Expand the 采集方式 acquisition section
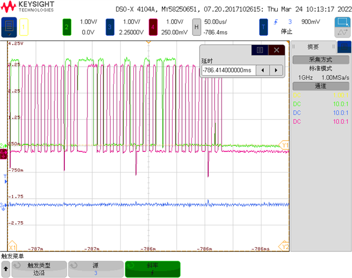The height and width of the screenshot is (278, 352). coord(321,60)
